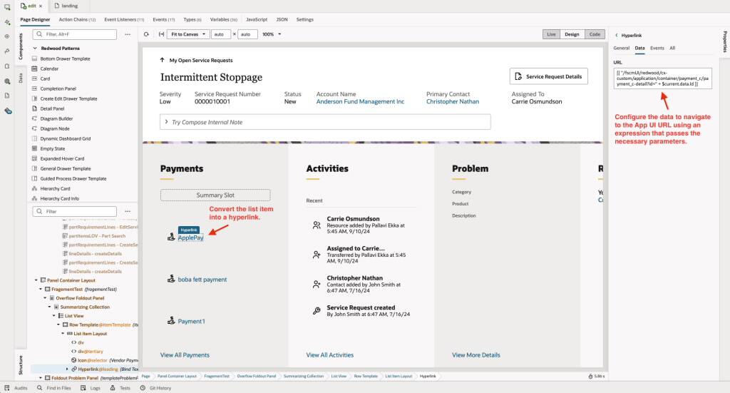Expand Try Compose Internal Note section
Screen dimensions: 730x393
166,121
